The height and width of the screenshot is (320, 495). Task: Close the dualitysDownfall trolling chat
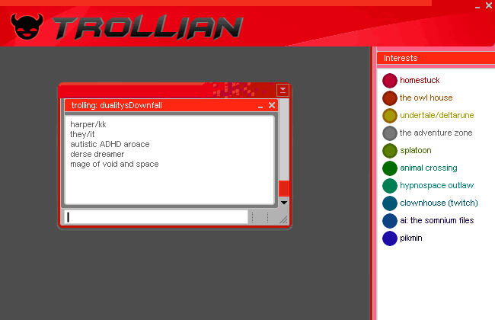coord(272,105)
